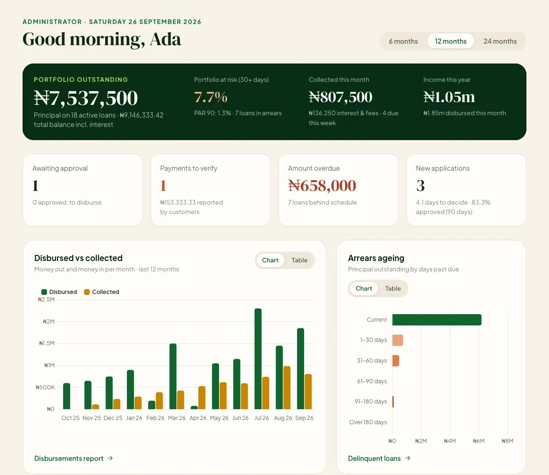Viewport: 549px width, 475px height.
Task: Switch Arrears ageing to Table view
Action: pos(393,289)
